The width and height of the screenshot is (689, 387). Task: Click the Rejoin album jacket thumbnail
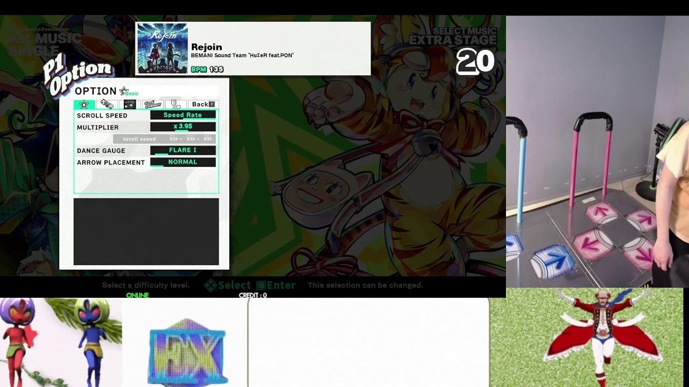click(163, 48)
